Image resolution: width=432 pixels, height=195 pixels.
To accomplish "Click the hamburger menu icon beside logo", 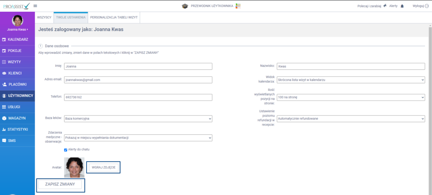I will [x=35, y=6].
